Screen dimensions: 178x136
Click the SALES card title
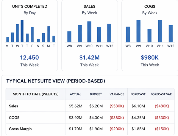tap(90, 7)
